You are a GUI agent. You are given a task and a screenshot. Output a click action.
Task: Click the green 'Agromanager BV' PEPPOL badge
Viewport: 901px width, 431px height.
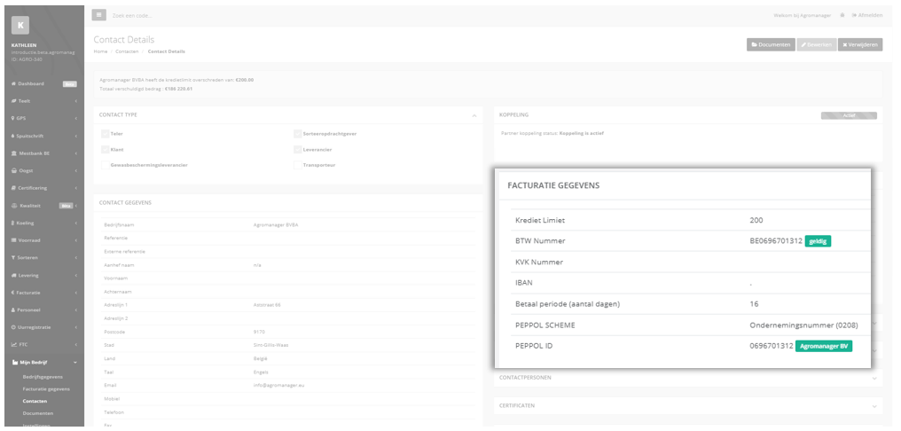[x=824, y=347]
